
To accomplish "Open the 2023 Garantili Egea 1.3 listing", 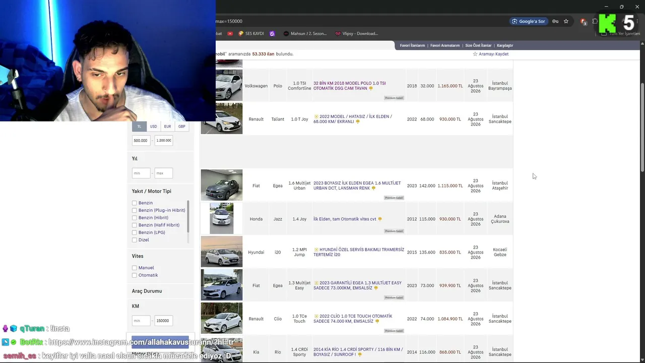I will (x=358, y=285).
